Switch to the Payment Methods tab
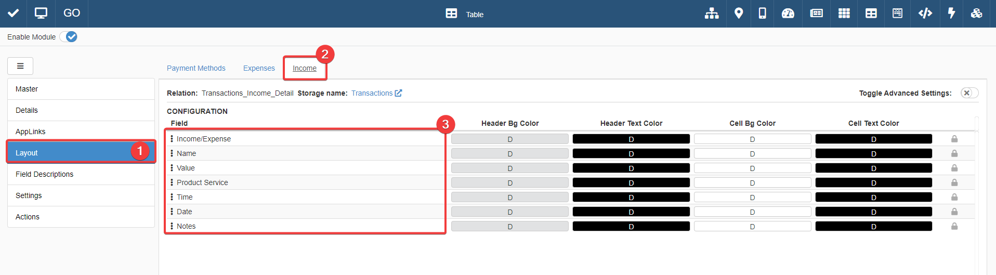 [x=196, y=68]
